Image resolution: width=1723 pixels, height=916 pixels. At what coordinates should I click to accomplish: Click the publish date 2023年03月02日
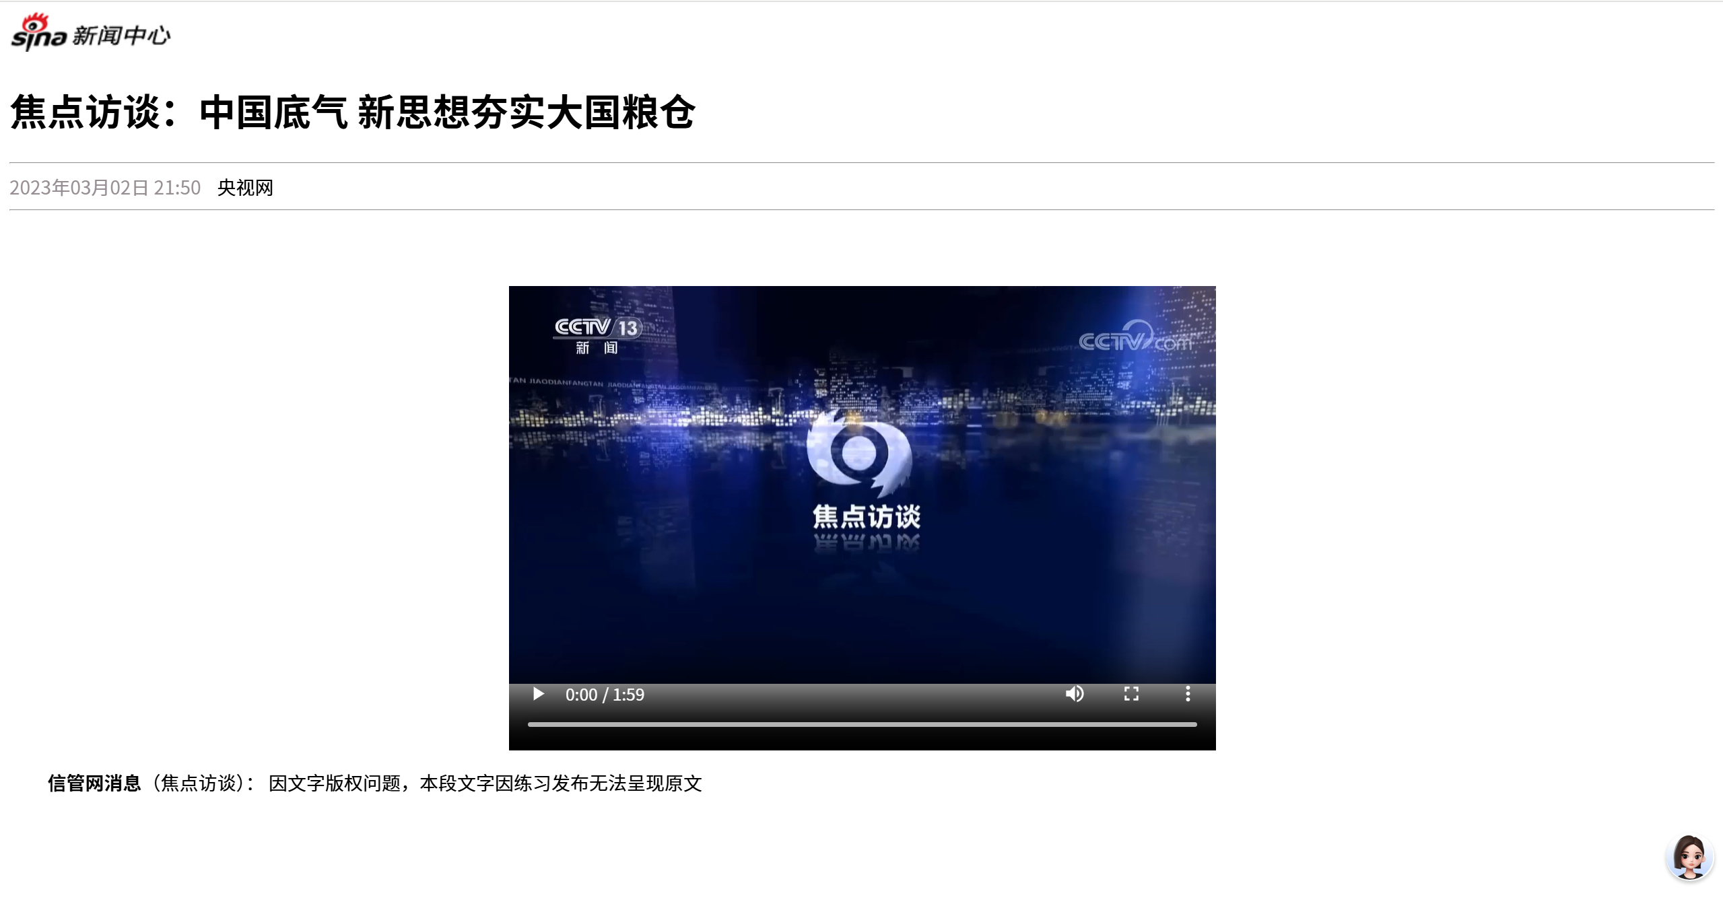coord(104,188)
